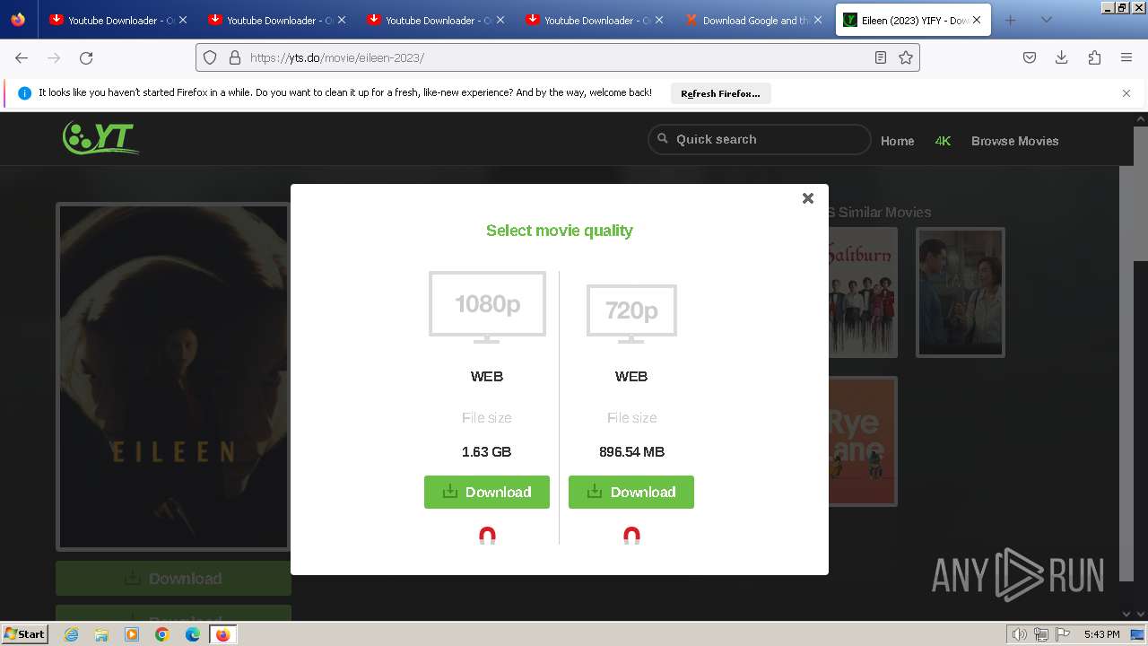Viewport: 1148px width, 646px height.
Task: Reload the current page
Action: (86, 57)
